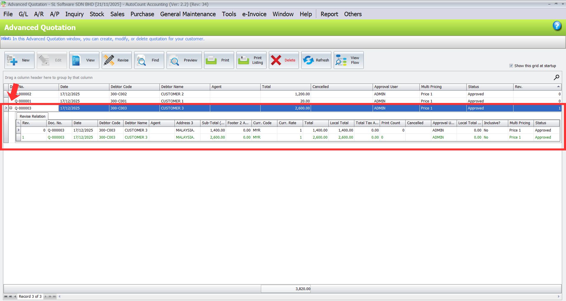Screen dimensions: 566x301
Task: Switch to the Revise Relation tab
Action: [x=32, y=116]
